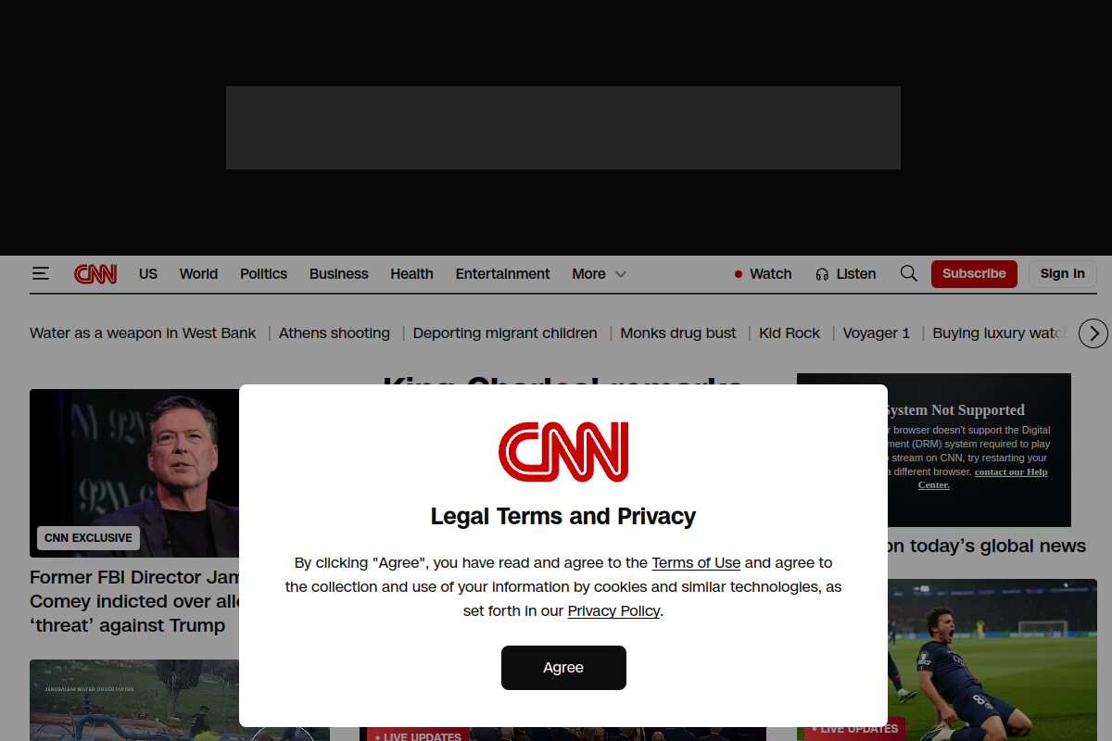Open the hamburger navigation menu
This screenshot has height=741, width=1112.
pos(40,273)
